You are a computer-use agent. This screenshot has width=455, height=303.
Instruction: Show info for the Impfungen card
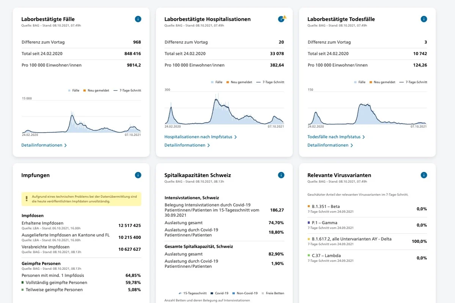138,175
